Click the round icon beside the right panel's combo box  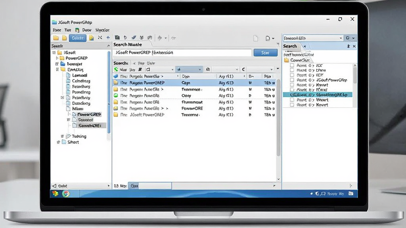click(347, 38)
